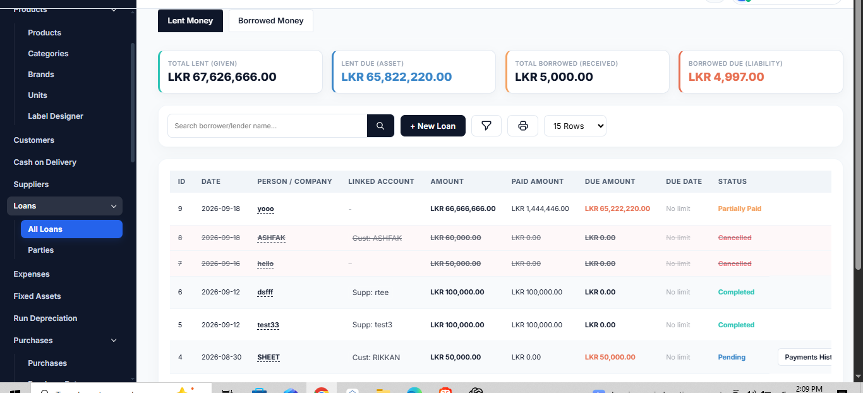Open Units in the sidebar
863x393 pixels.
[37, 95]
